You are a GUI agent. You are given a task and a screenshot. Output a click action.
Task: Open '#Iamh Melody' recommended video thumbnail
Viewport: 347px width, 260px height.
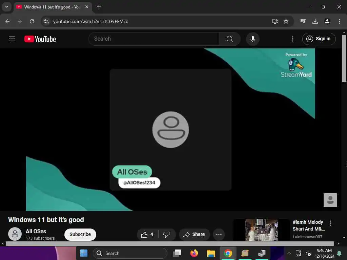click(261, 230)
